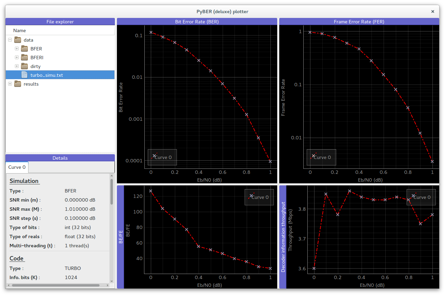Click the SNR max value '1.010000 dB'

tap(80, 209)
